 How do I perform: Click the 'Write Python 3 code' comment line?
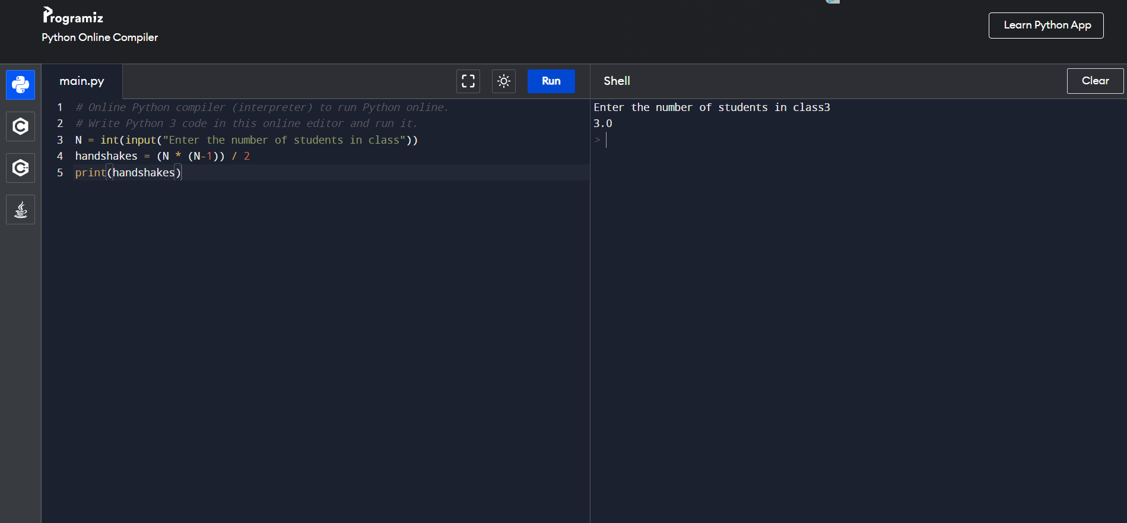tap(246, 123)
